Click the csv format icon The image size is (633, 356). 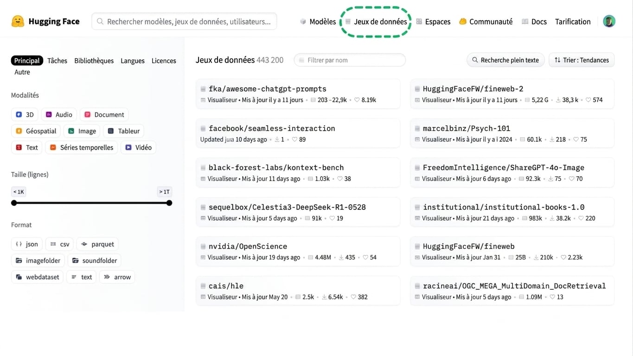point(53,244)
